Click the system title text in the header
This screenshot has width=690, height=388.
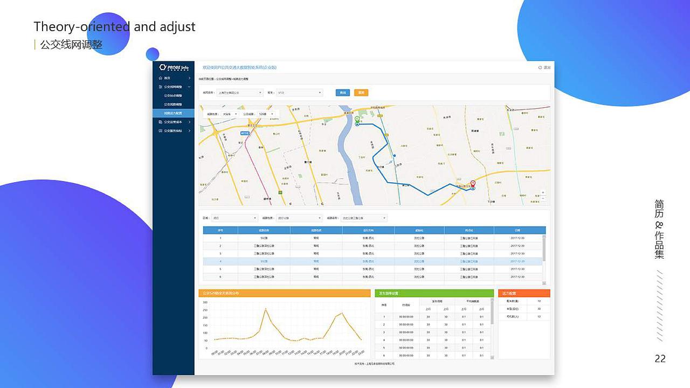pos(239,67)
